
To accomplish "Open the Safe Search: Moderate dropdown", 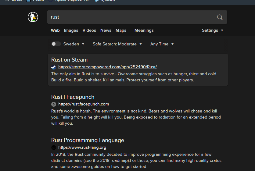I will [x=117, y=44].
